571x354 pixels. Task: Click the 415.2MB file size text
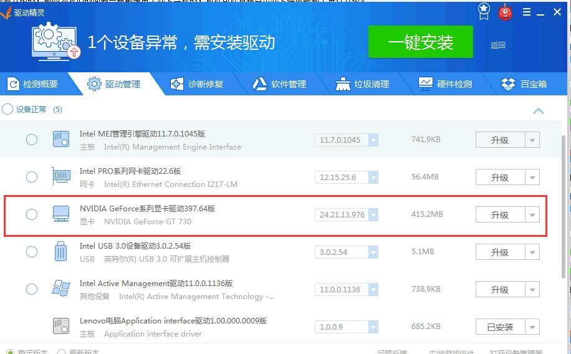point(427,214)
